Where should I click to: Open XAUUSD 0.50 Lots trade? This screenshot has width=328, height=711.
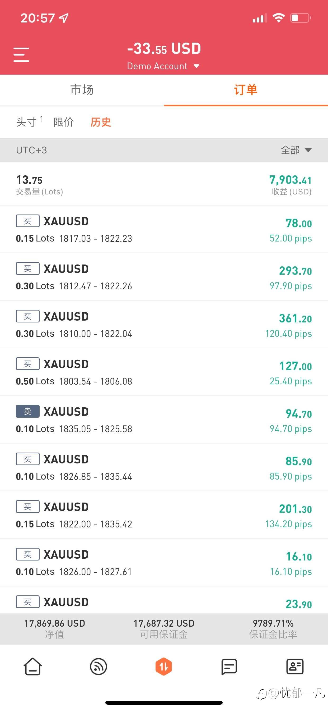(164, 372)
